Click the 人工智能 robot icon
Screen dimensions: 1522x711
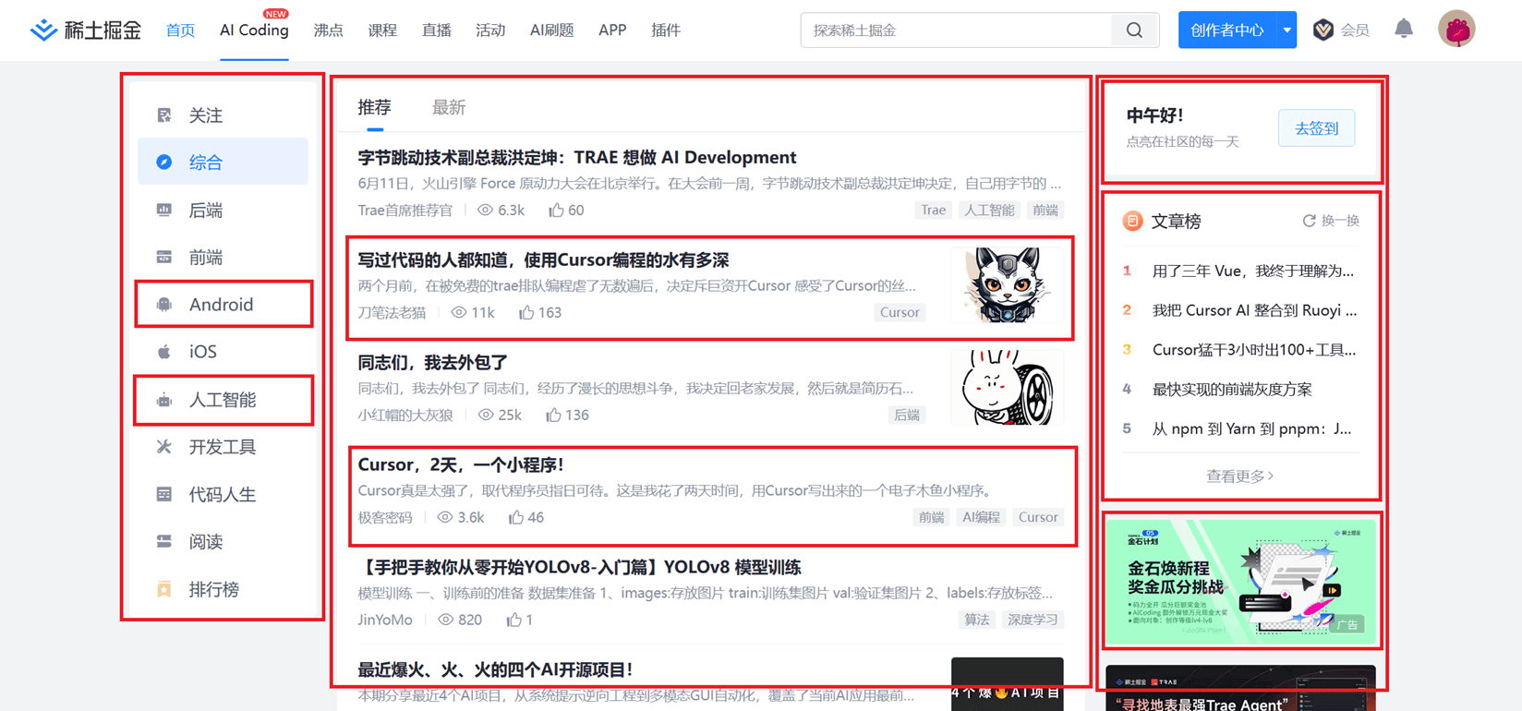tap(164, 400)
